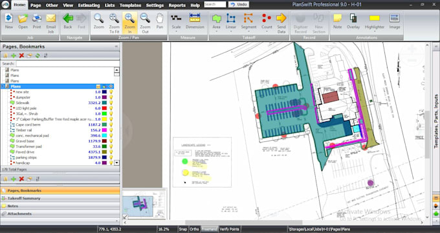Click green plus above the Search field
Image resolution: width=440 pixels, height=233 pixels.
pos(14,56)
